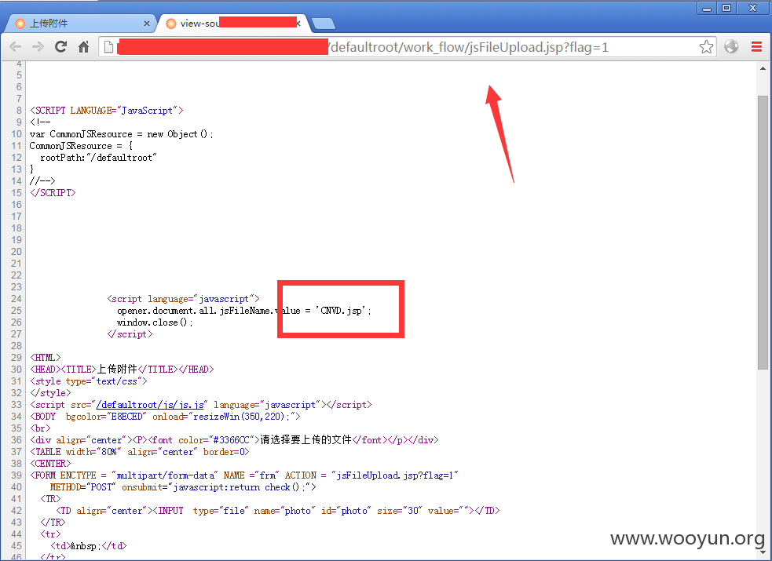
Task: Click the style type="text/css" line
Action: click(x=88, y=381)
